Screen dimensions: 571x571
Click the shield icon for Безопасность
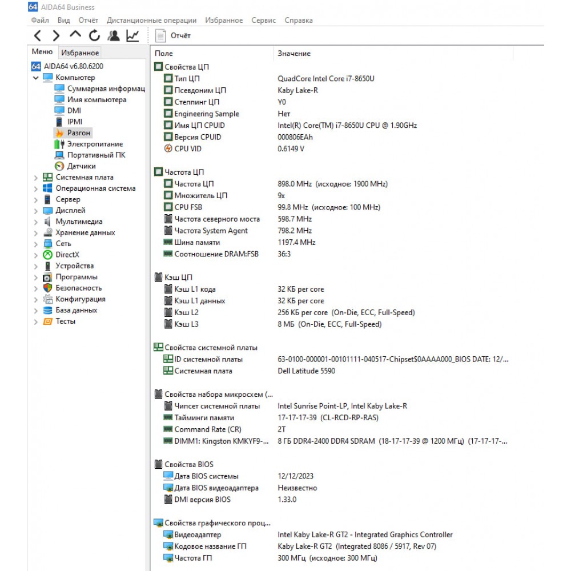point(48,288)
